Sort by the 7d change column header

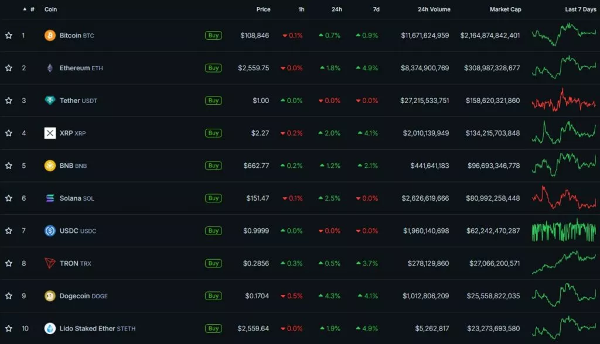(x=376, y=9)
